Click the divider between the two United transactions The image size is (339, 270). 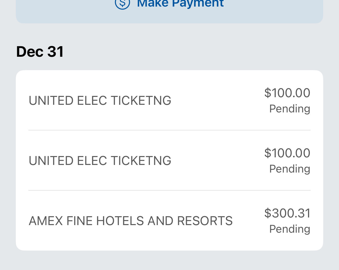click(x=169, y=130)
